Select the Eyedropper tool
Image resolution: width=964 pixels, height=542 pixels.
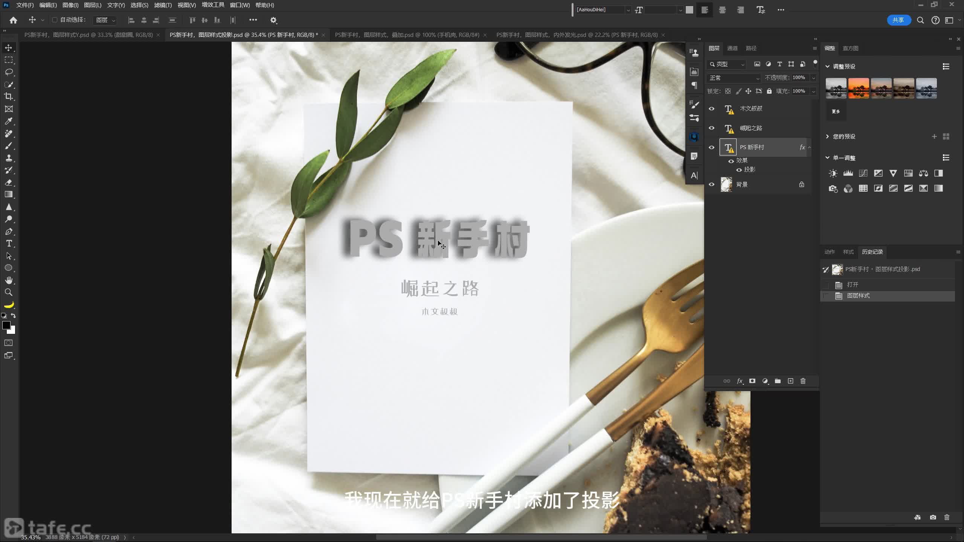coord(8,121)
